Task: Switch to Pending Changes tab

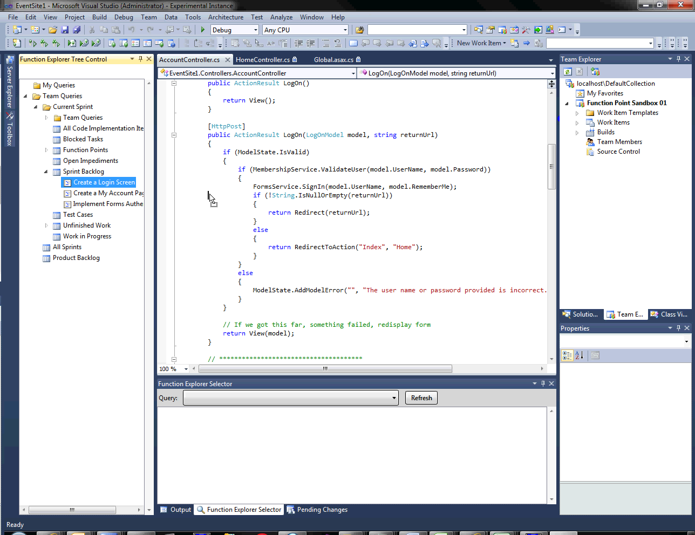Action: [x=317, y=510]
